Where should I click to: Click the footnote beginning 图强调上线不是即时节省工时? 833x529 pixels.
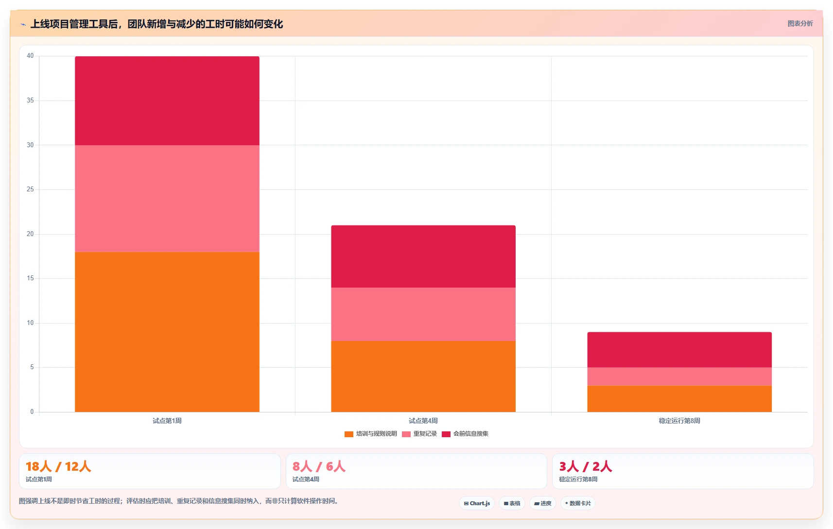click(x=178, y=501)
